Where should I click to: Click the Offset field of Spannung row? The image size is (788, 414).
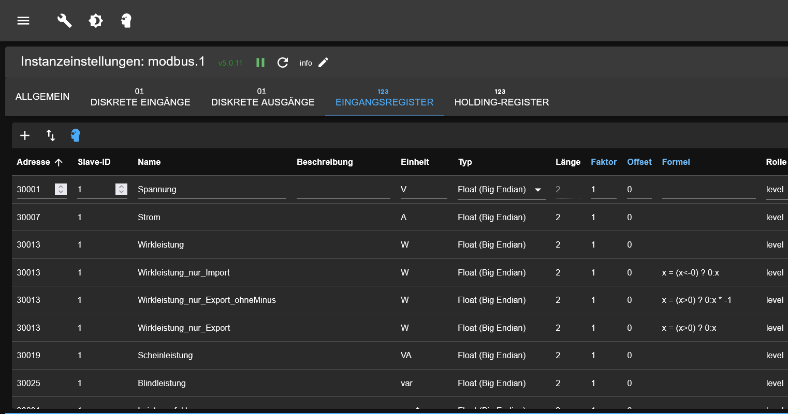[639, 190]
